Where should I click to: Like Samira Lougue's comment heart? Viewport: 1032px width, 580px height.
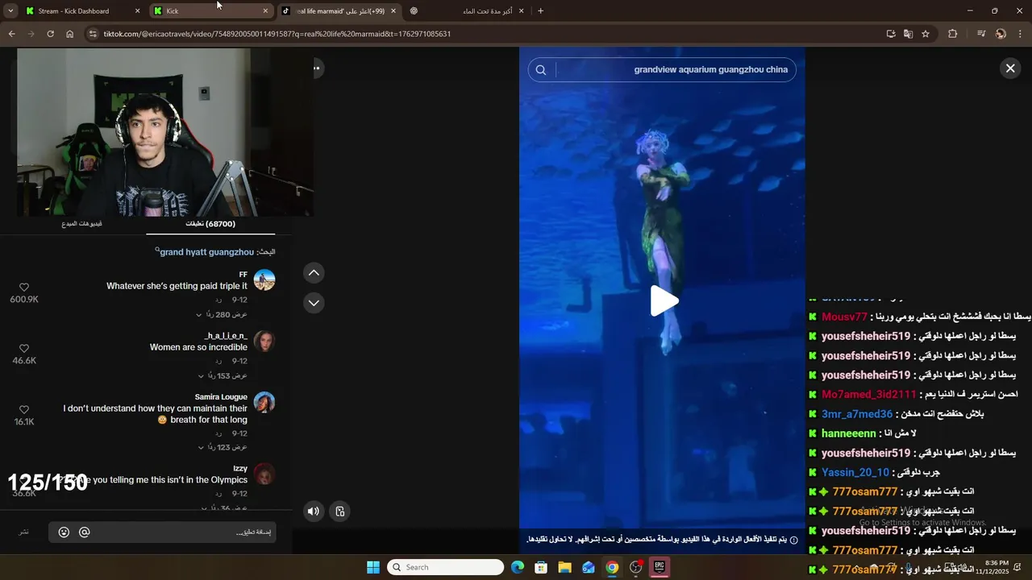(x=24, y=410)
